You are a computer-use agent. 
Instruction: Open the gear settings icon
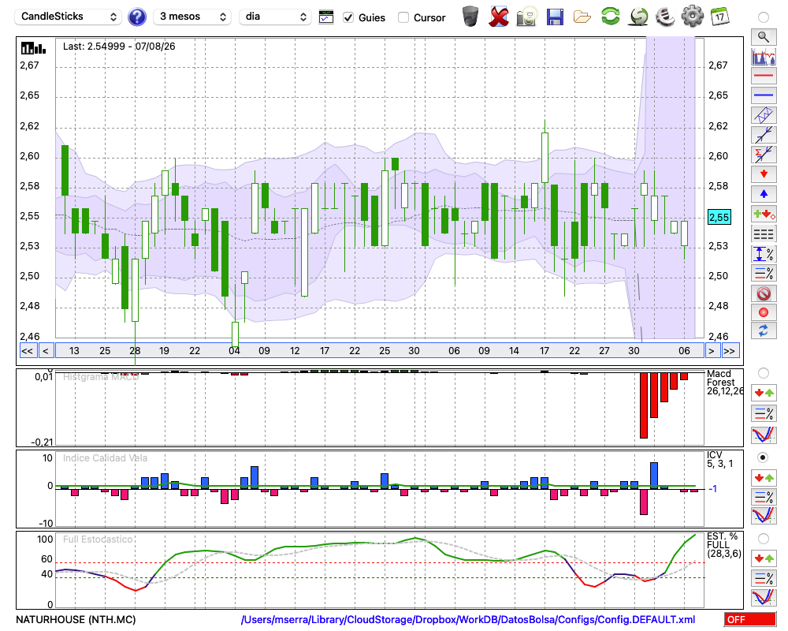(692, 17)
